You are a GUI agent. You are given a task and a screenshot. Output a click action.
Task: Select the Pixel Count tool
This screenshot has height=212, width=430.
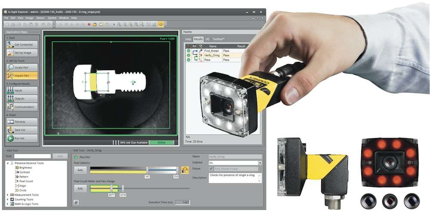click(x=24, y=181)
